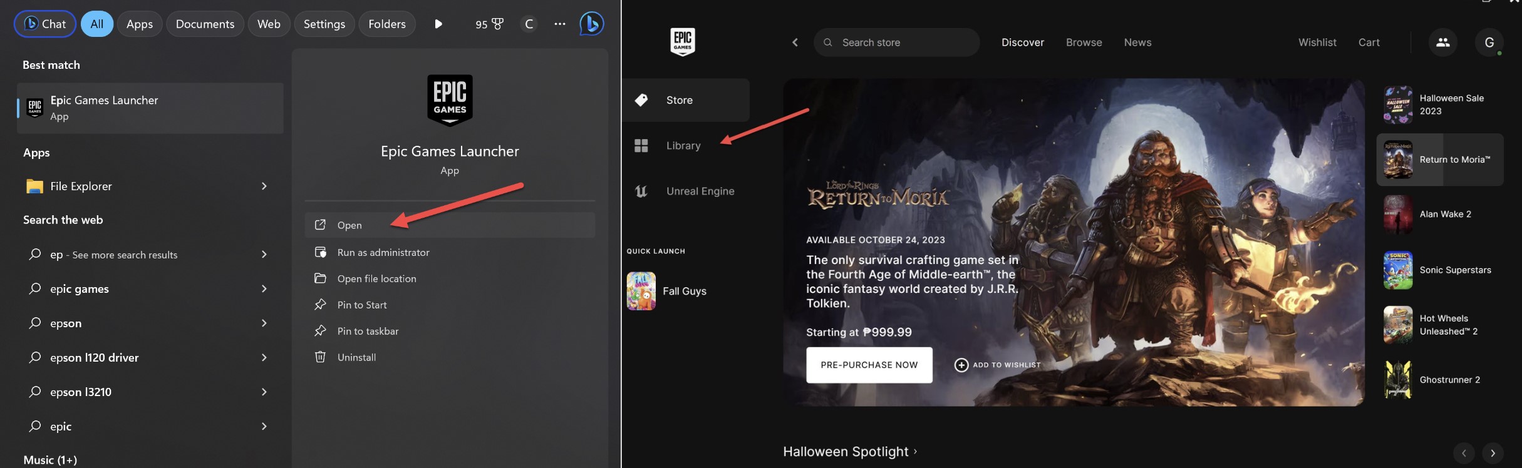This screenshot has height=468, width=1522.
Task: Go to previous Halloween Spotlight carousel page
Action: click(1464, 453)
